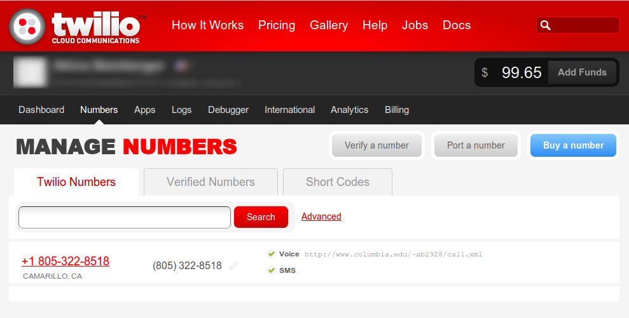Visit the Jobs page
Screen dimensions: 629x318
coord(415,25)
